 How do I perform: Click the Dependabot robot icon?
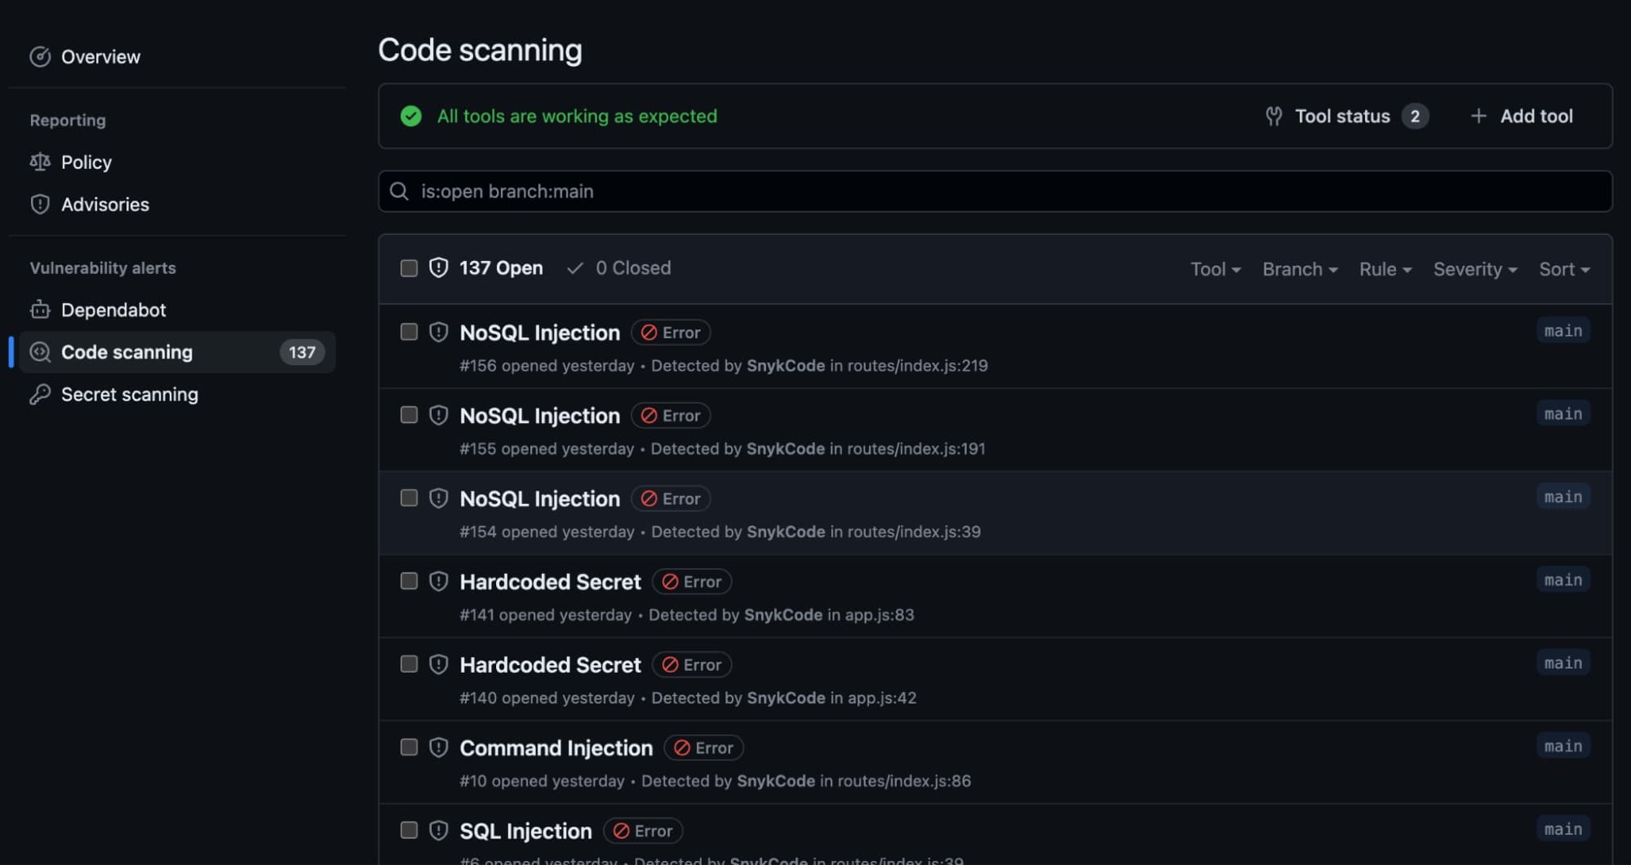tap(40, 310)
